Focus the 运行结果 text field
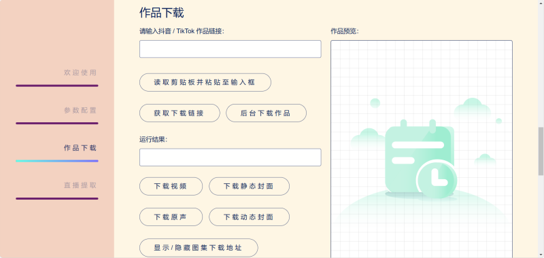544x258 pixels. pos(231,158)
